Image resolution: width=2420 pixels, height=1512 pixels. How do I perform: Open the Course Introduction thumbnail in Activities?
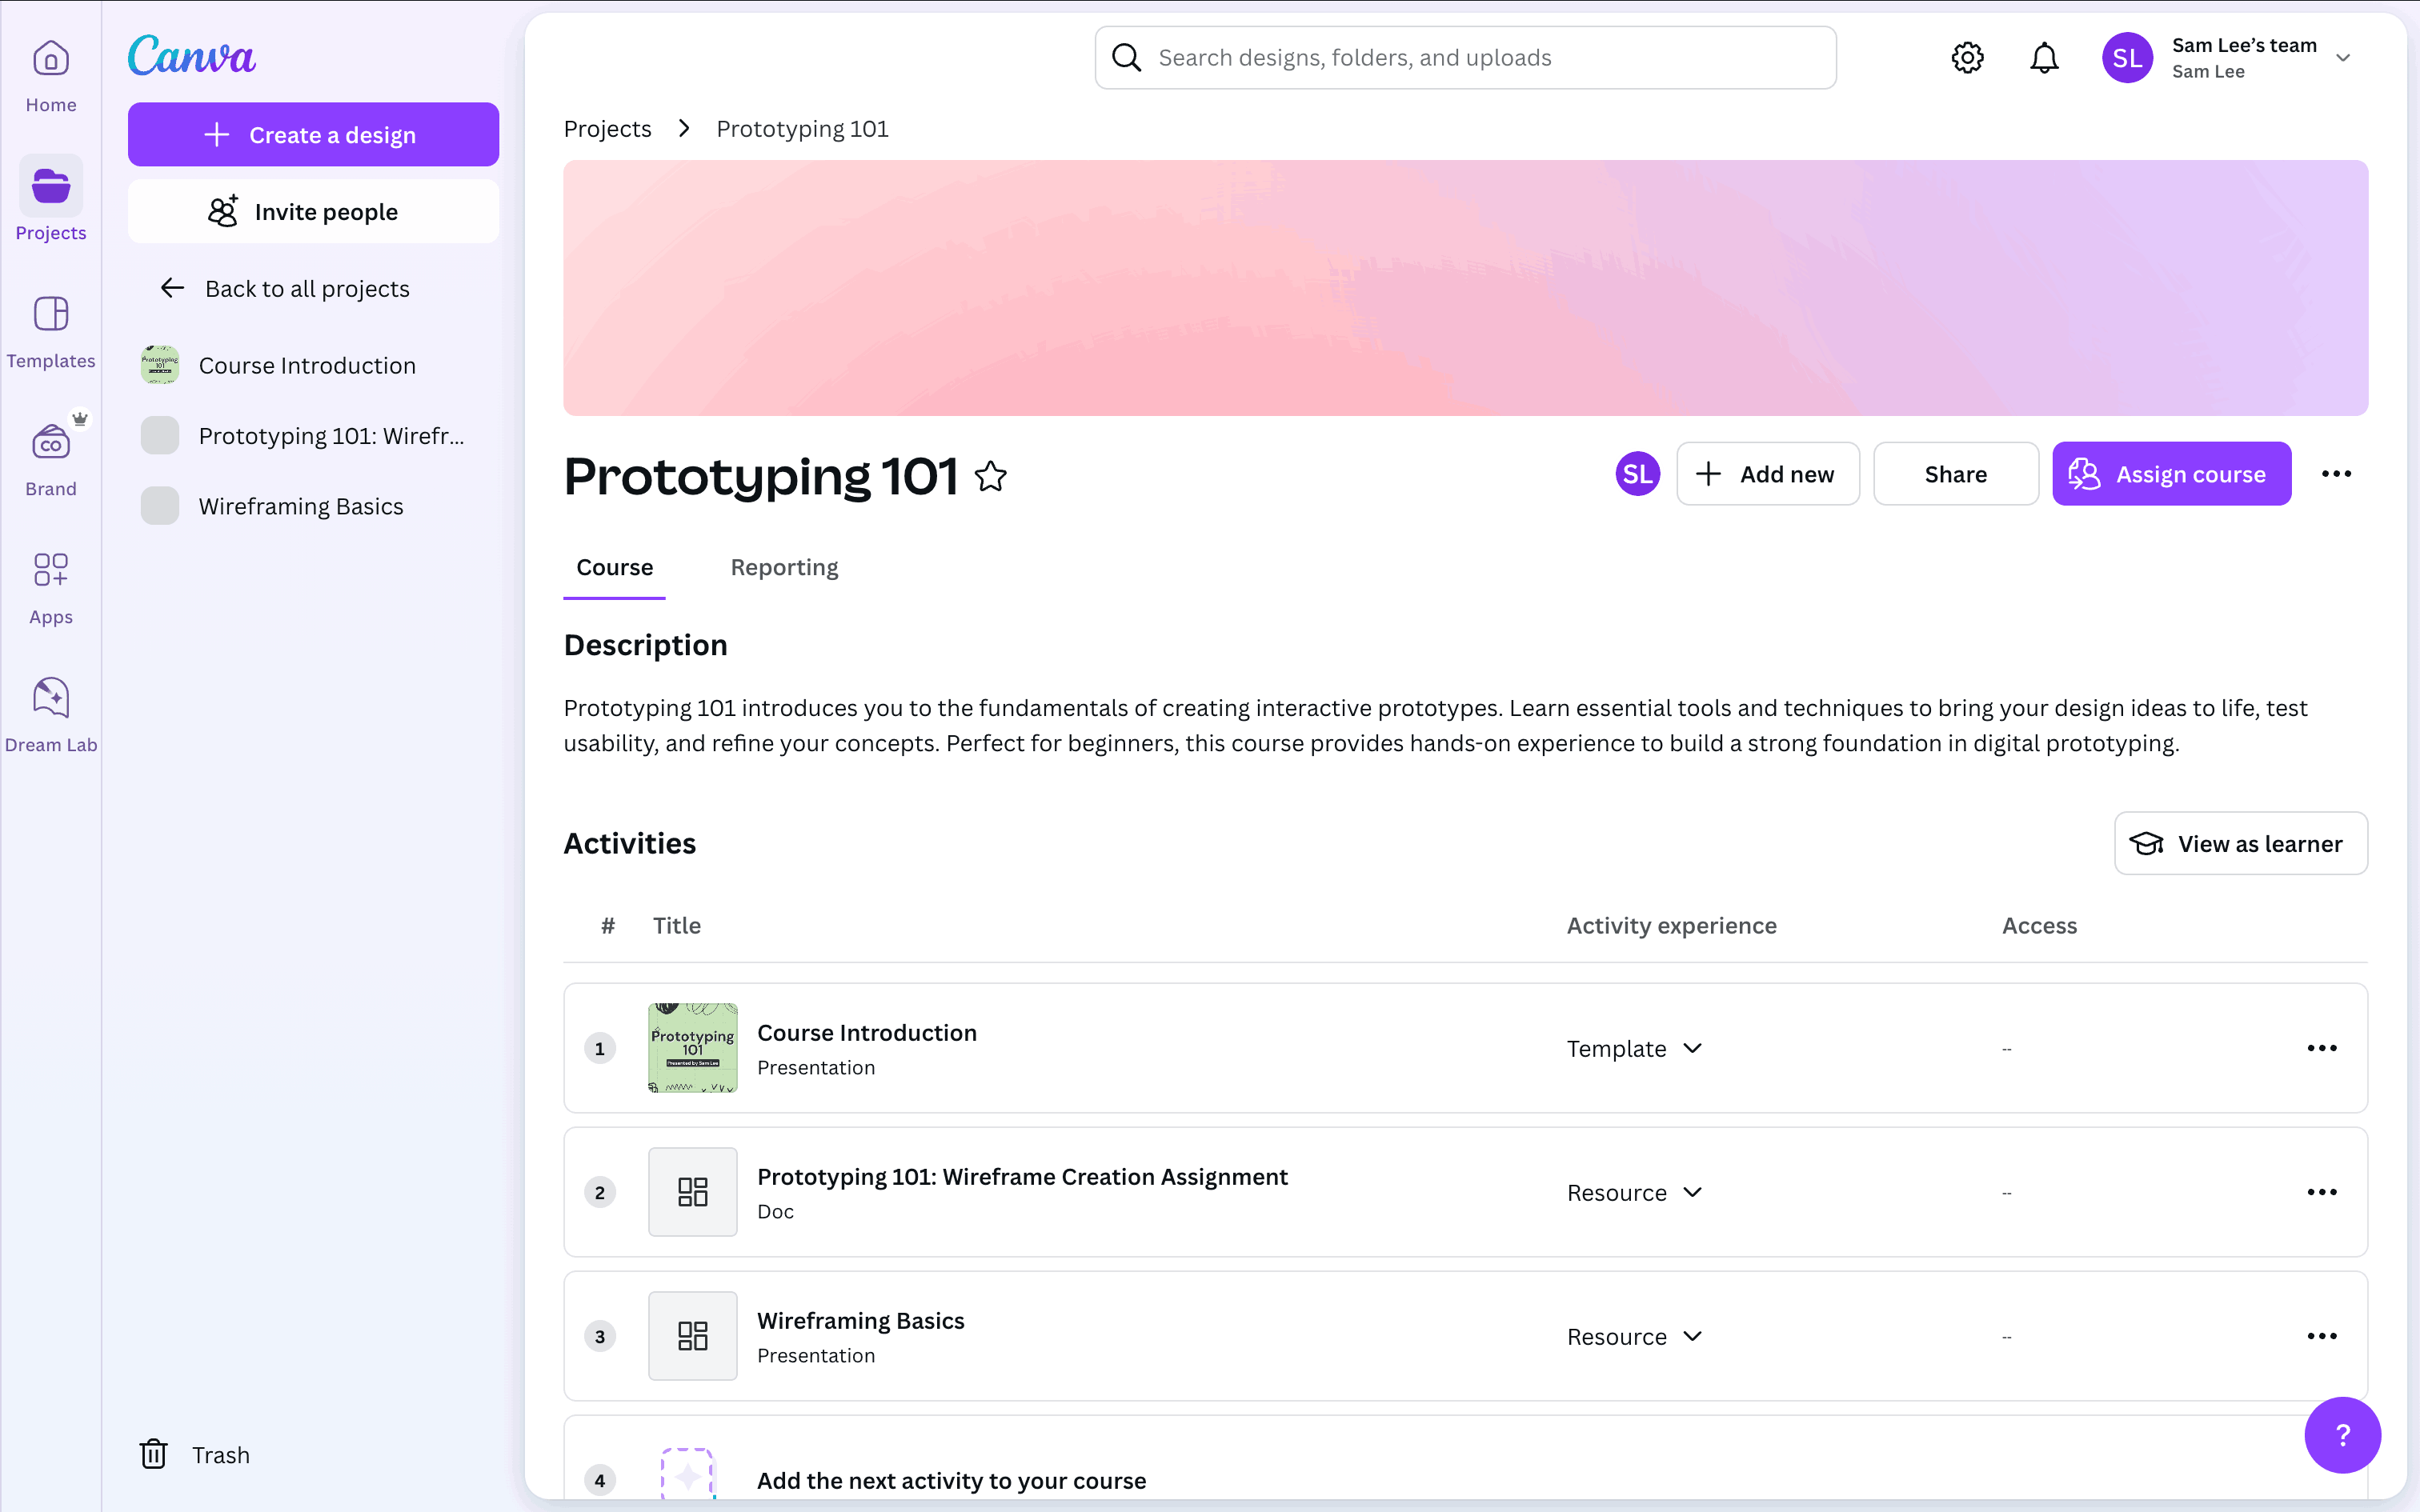pyautogui.click(x=692, y=1048)
